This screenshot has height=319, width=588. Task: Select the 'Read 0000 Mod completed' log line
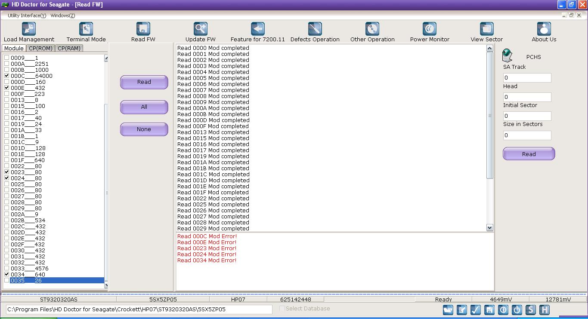coord(213,48)
